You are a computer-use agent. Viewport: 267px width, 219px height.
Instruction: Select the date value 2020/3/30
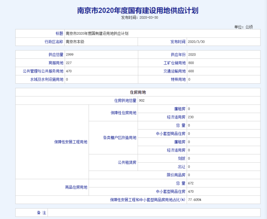pyautogui.click(x=196, y=42)
